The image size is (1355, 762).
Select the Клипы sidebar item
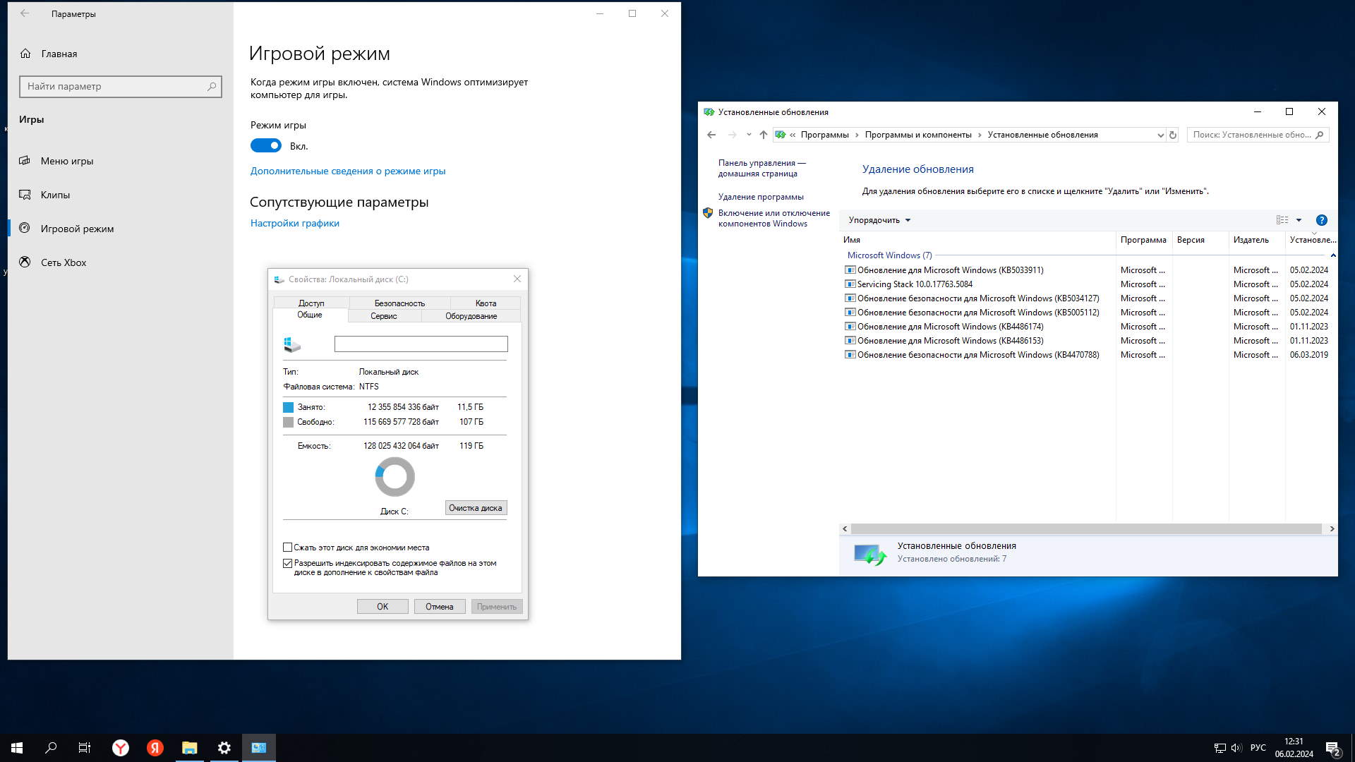55,195
